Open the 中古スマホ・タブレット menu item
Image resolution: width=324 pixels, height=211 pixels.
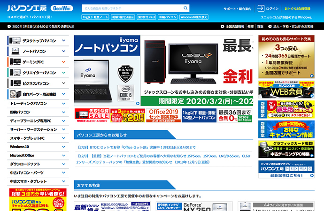pos(38,181)
